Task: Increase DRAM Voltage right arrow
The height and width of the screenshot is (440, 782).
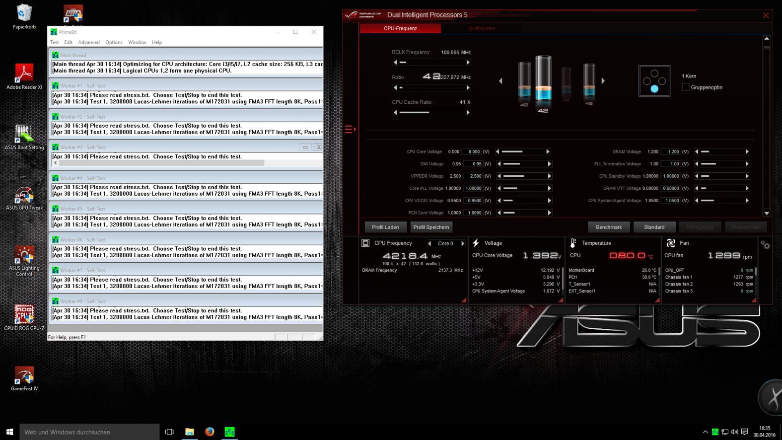Action: tap(747, 151)
